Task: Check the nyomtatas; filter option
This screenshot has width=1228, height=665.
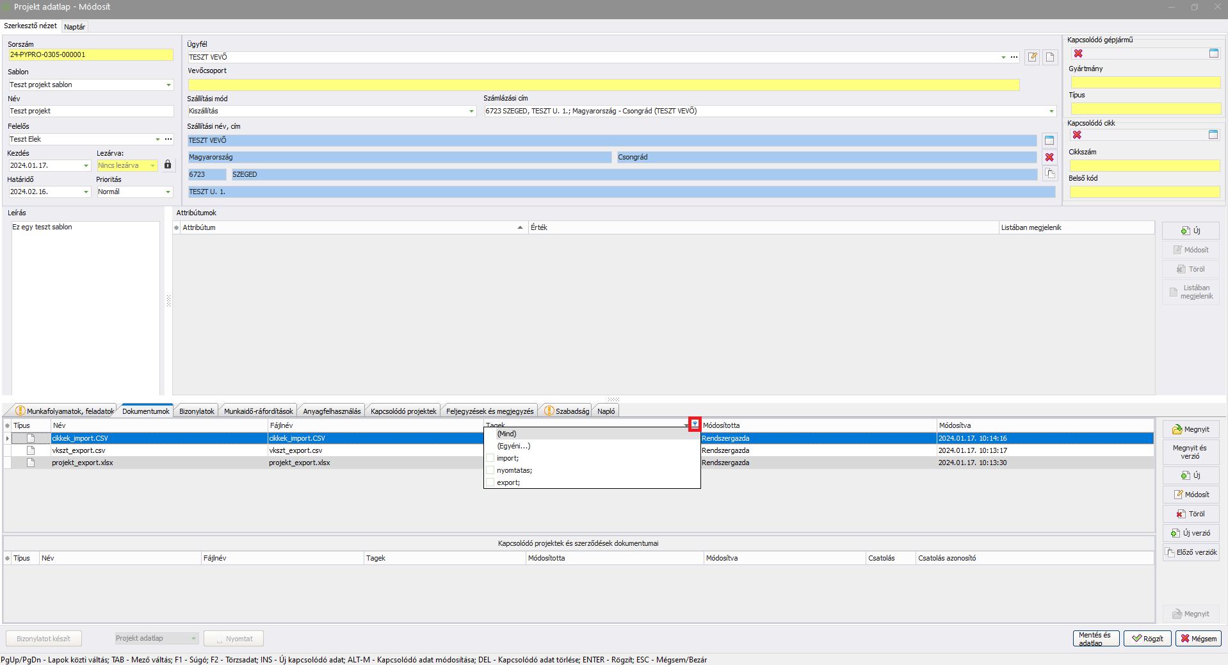Action: click(x=490, y=470)
